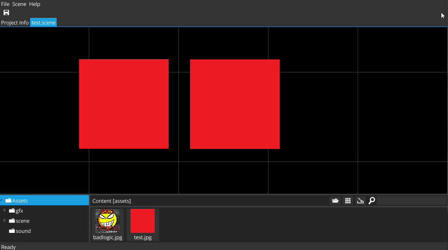Click the save floppy disk icon
The height and width of the screenshot is (250, 448).
click(6, 13)
